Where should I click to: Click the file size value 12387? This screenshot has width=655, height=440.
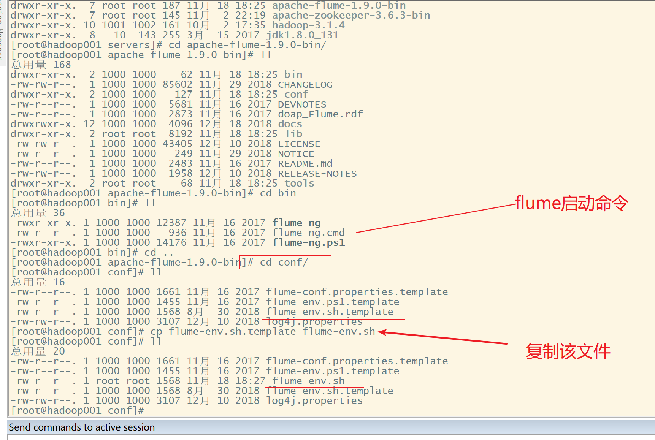171,223
